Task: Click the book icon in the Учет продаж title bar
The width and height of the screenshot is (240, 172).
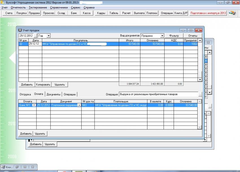Action: (20, 30)
